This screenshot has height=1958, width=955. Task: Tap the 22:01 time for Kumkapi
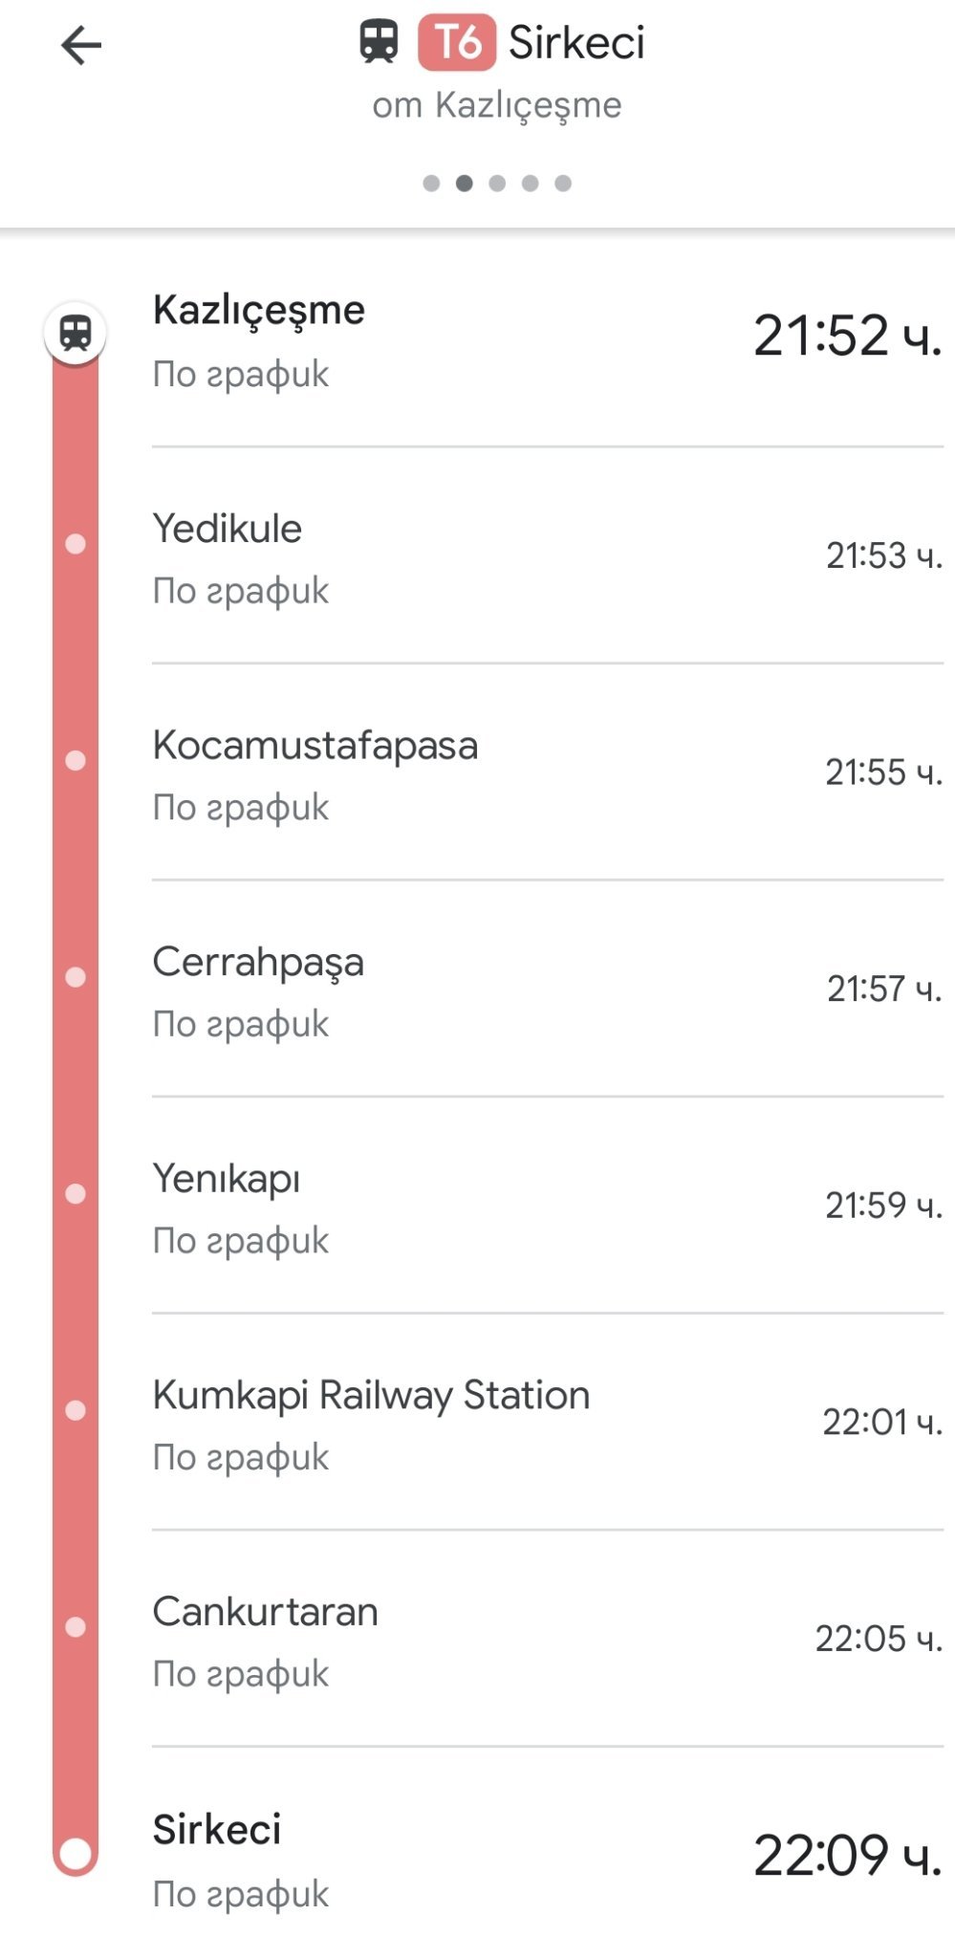(881, 1422)
